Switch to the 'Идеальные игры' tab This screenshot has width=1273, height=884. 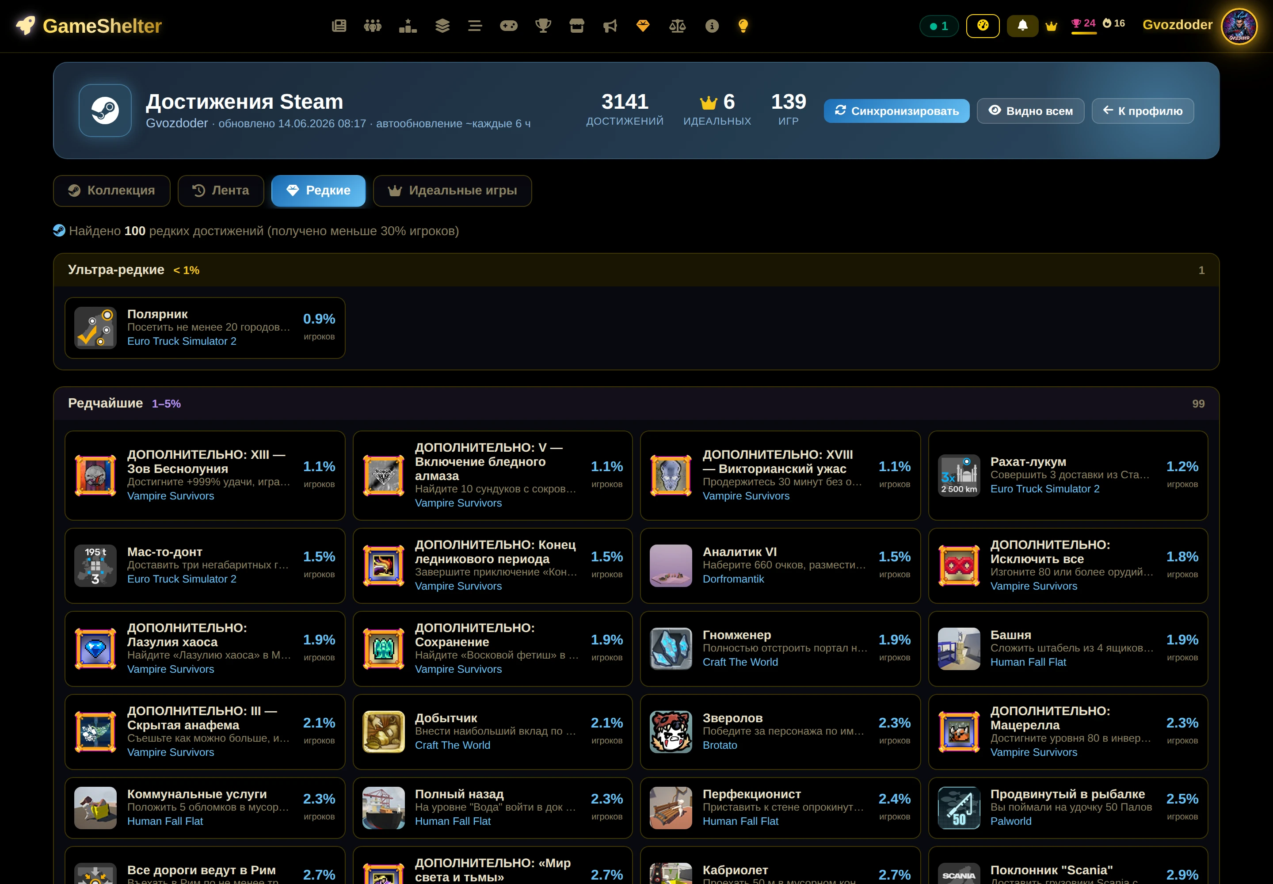pos(453,191)
